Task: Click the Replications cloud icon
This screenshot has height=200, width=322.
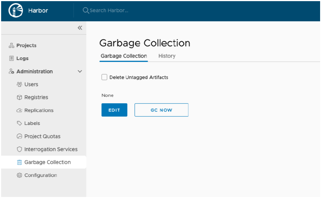Action: click(x=19, y=110)
